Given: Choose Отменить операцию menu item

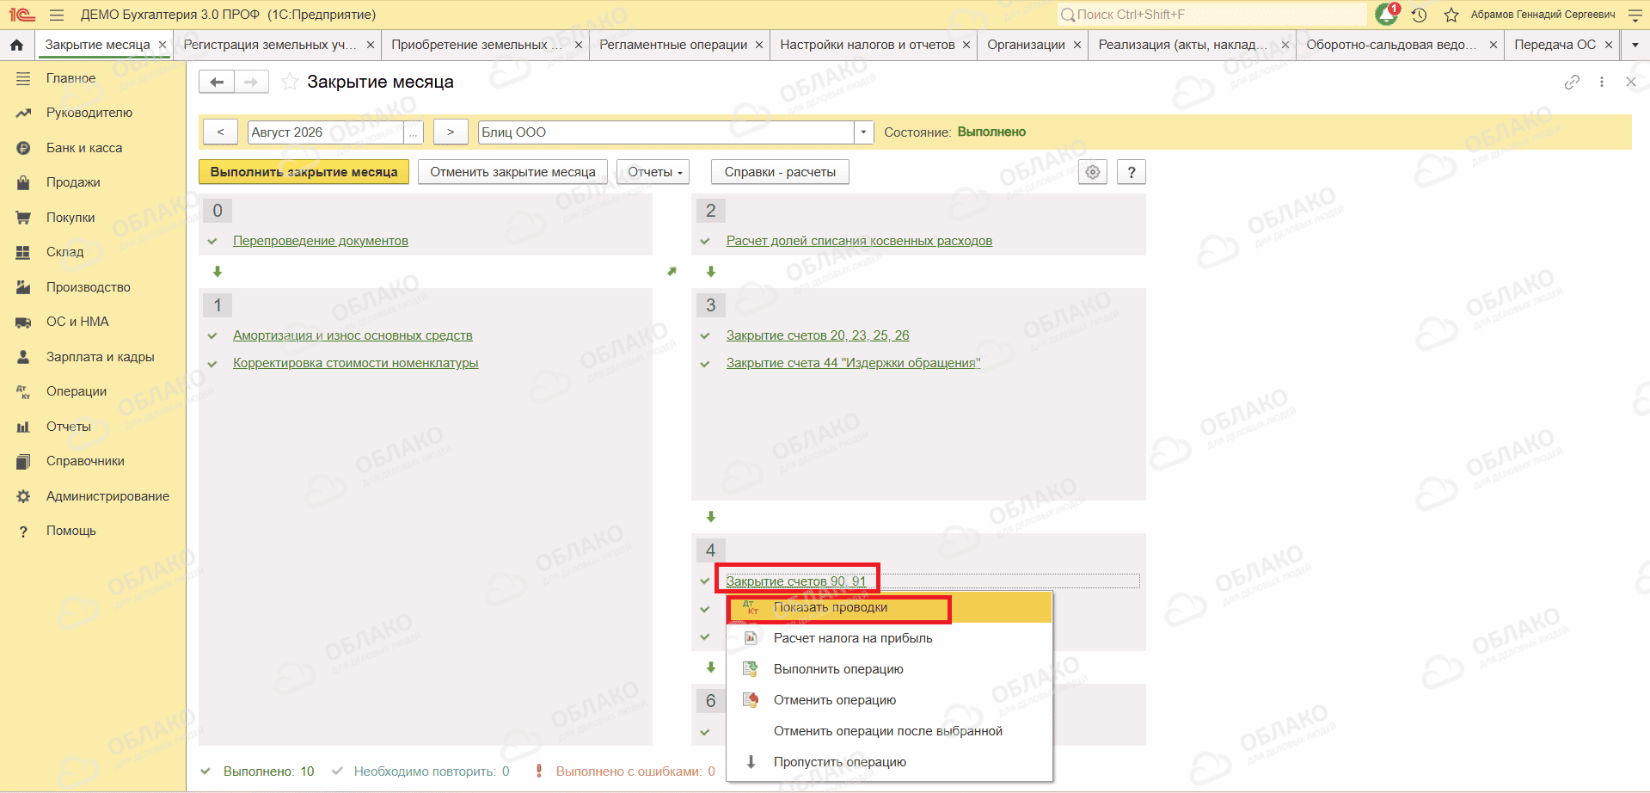Looking at the screenshot, I should pyautogui.click(x=889, y=700).
